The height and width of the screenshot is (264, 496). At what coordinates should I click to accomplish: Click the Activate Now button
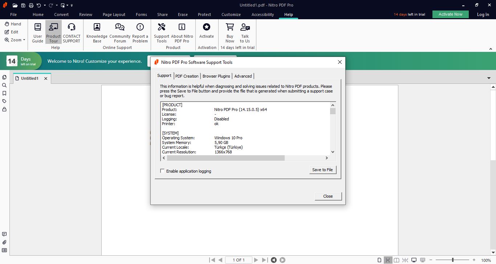[x=450, y=14]
